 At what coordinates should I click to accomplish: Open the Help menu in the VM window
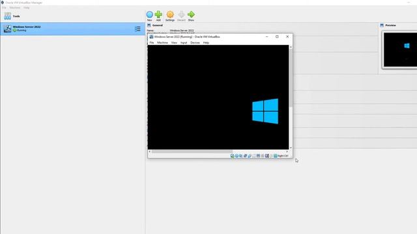click(x=206, y=42)
